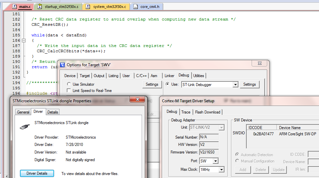Click the Add button in SW Device
Screen dimensions: 319x178
point(243,170)
